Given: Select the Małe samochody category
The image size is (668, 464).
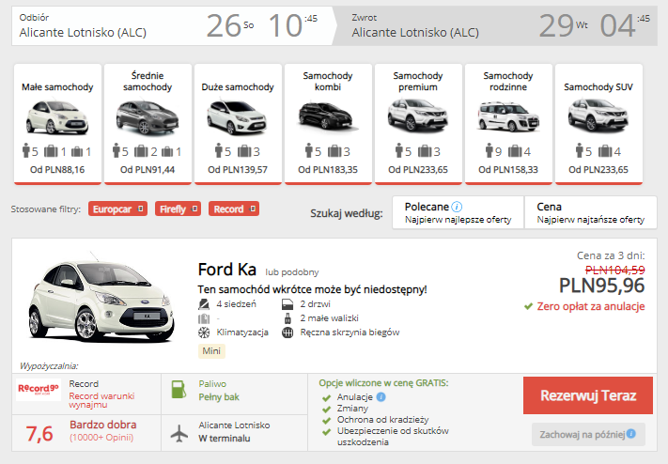Looking at the screenshot, I should pos(57,124).
